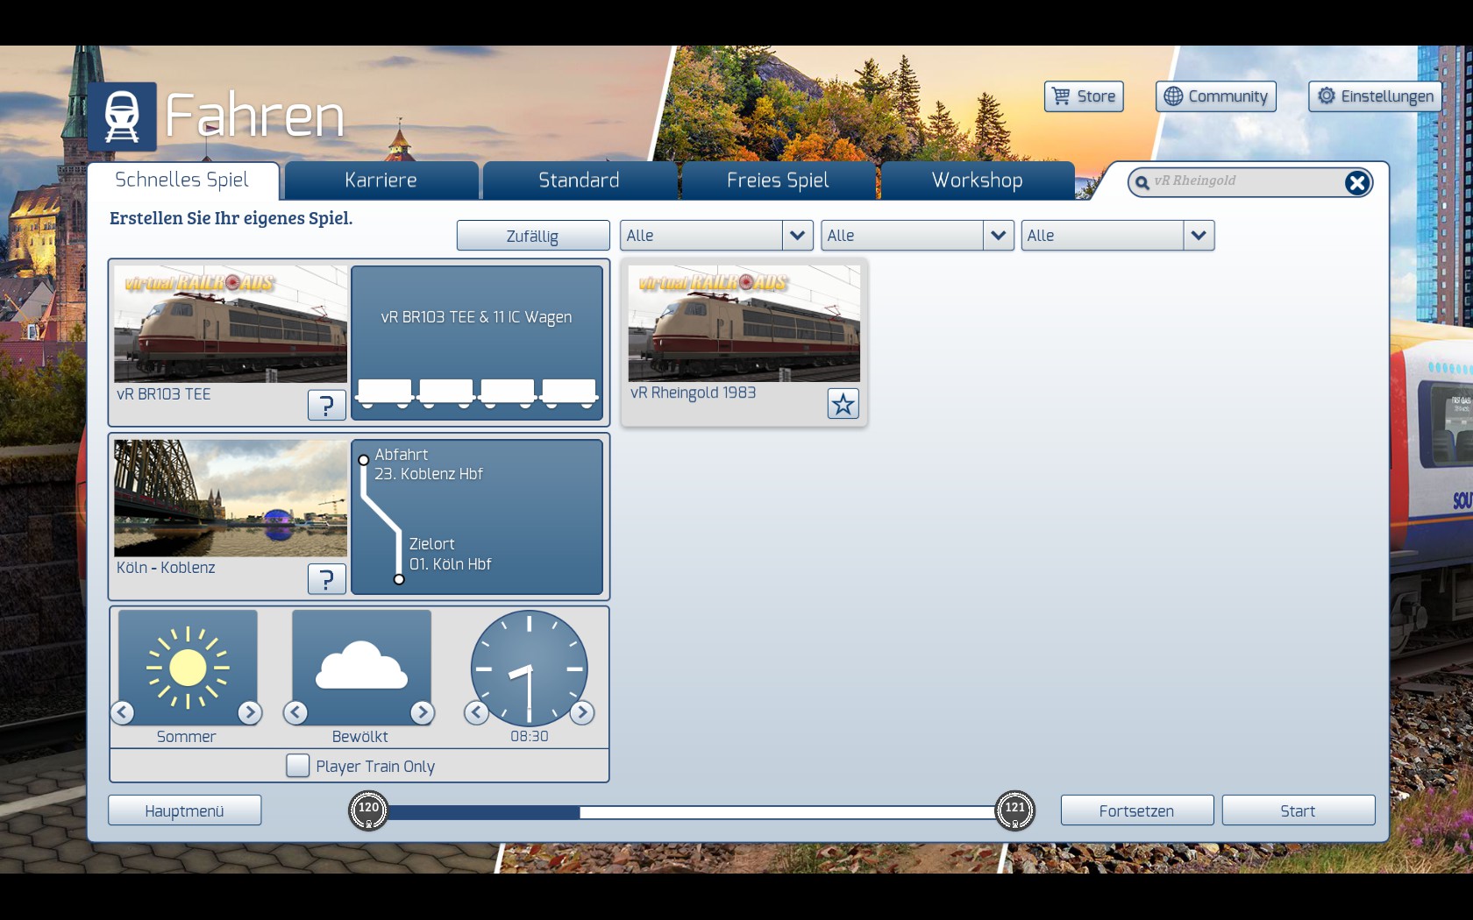The width and height of the screenshot is (1473, 920).
Task: Switch to Workshop tab
Action: click(977, 180)
